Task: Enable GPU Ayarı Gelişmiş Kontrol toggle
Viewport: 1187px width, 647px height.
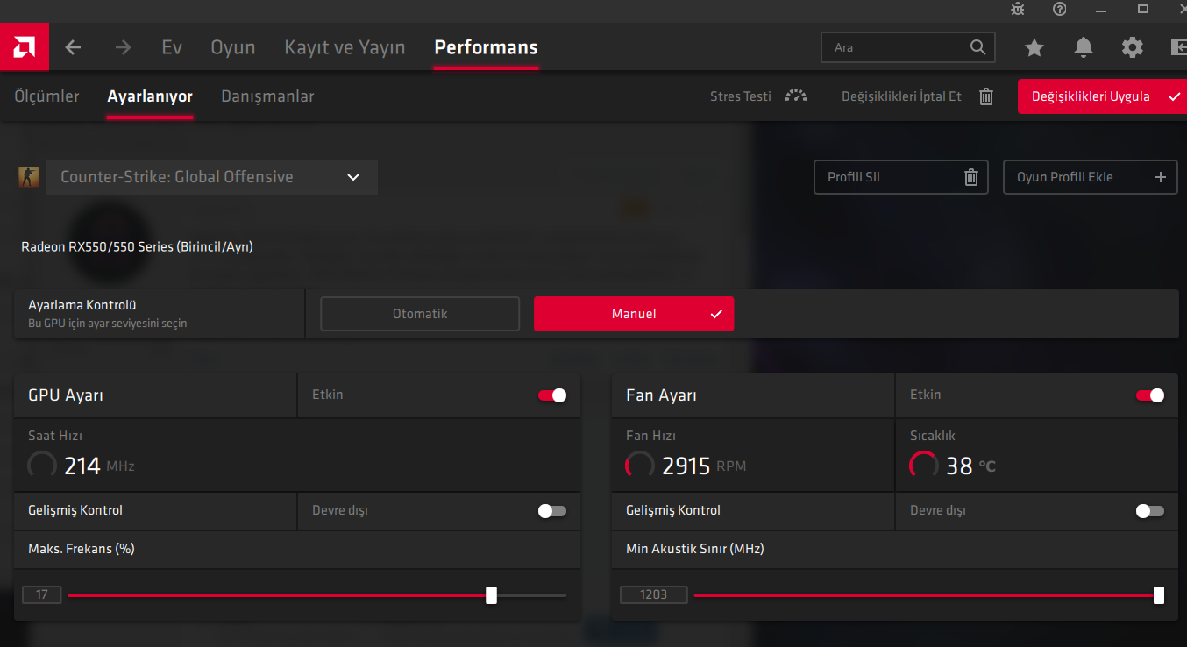Action: [552, 511]
